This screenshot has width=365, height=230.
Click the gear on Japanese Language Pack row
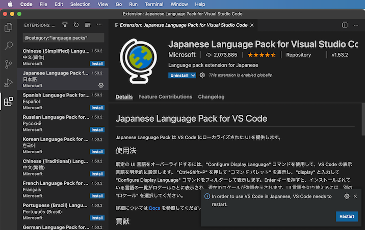(x=101, y=85)
